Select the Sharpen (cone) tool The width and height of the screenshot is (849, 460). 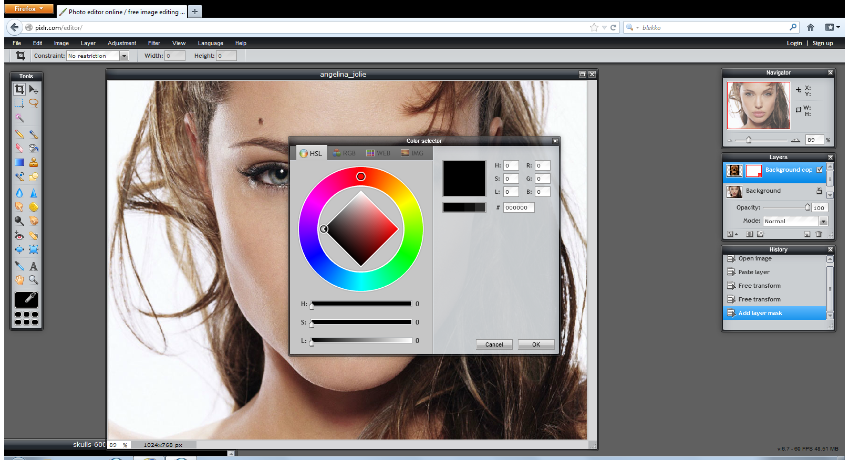pyautogui.click(x=34, y=193)
